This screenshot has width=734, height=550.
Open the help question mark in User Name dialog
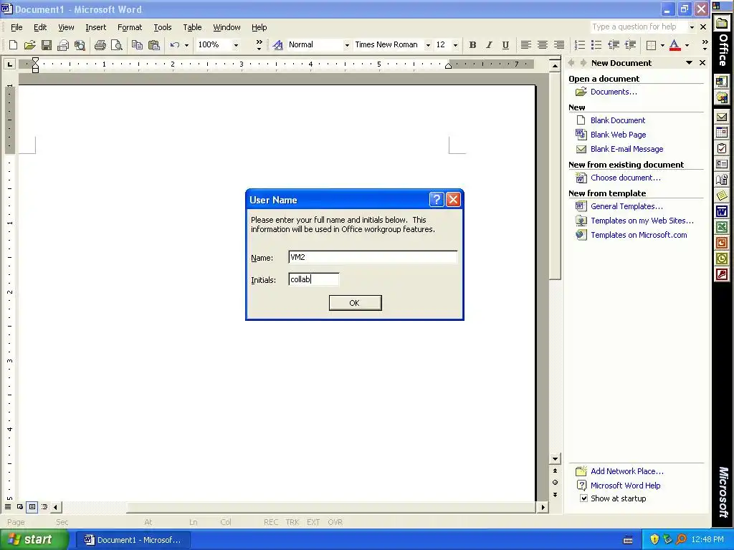(x=437, y=200)
